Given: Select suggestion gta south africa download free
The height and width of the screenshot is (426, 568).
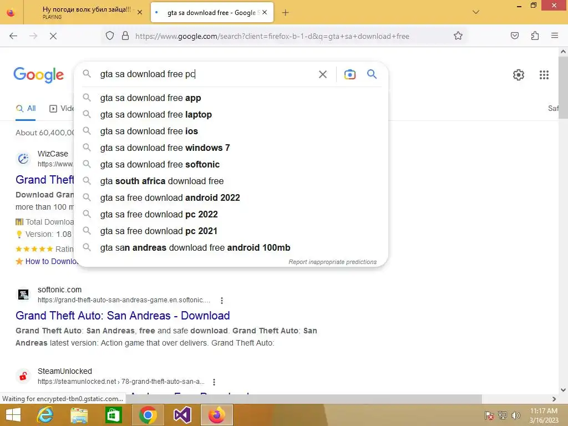Looking at the screenshot, I should pyautogui.click(x=231, y=181).
